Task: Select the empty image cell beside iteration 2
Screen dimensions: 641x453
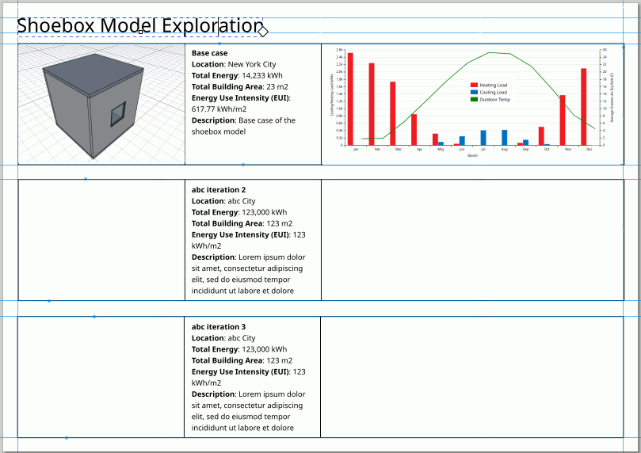Action: (x=101, y=240)
